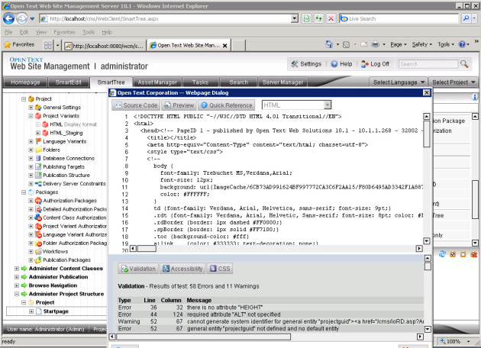The width and height of the screenshot is (481, 348).
Task: Click the Log Off link
Action: coord(375,64)
